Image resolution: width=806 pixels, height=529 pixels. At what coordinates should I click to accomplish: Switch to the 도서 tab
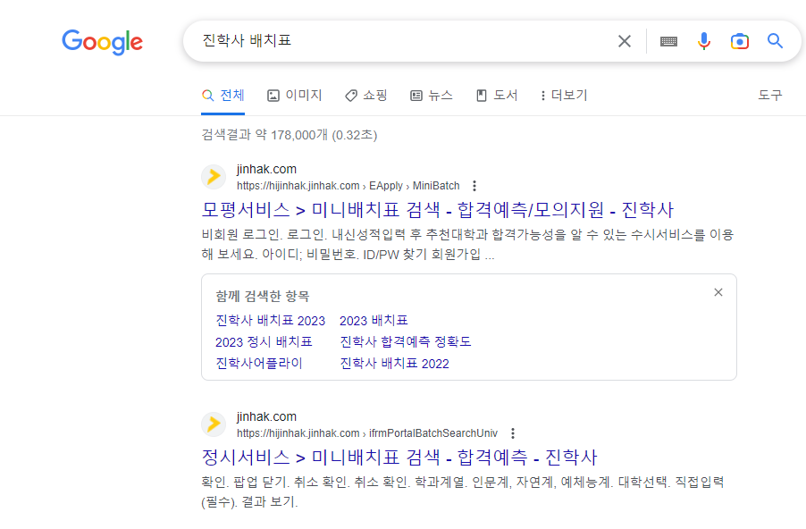click(497, 95)
